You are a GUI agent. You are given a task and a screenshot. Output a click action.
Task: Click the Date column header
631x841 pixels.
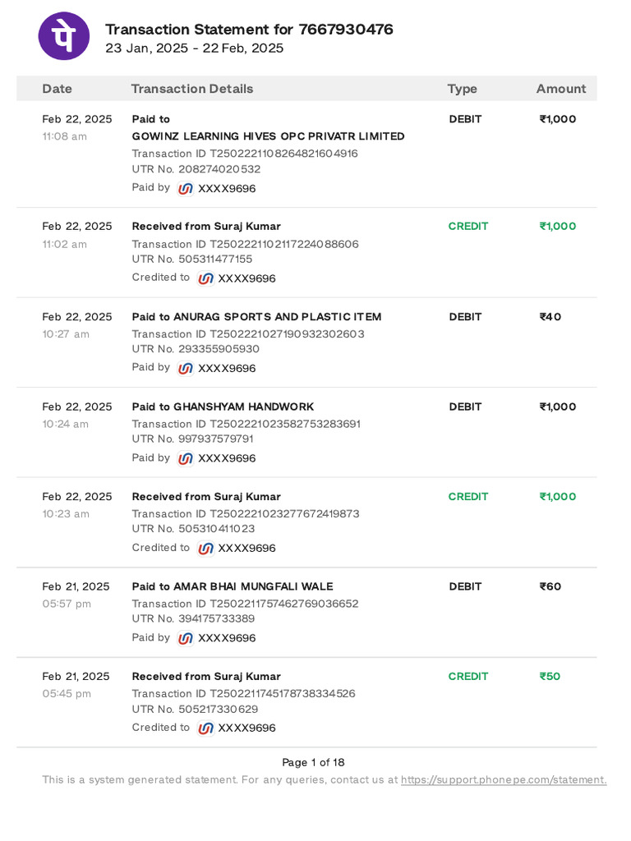58,89
